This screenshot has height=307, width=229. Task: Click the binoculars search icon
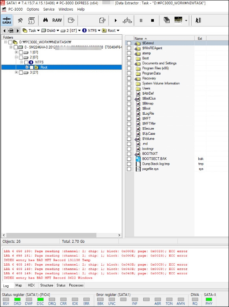tap(45, 20)
